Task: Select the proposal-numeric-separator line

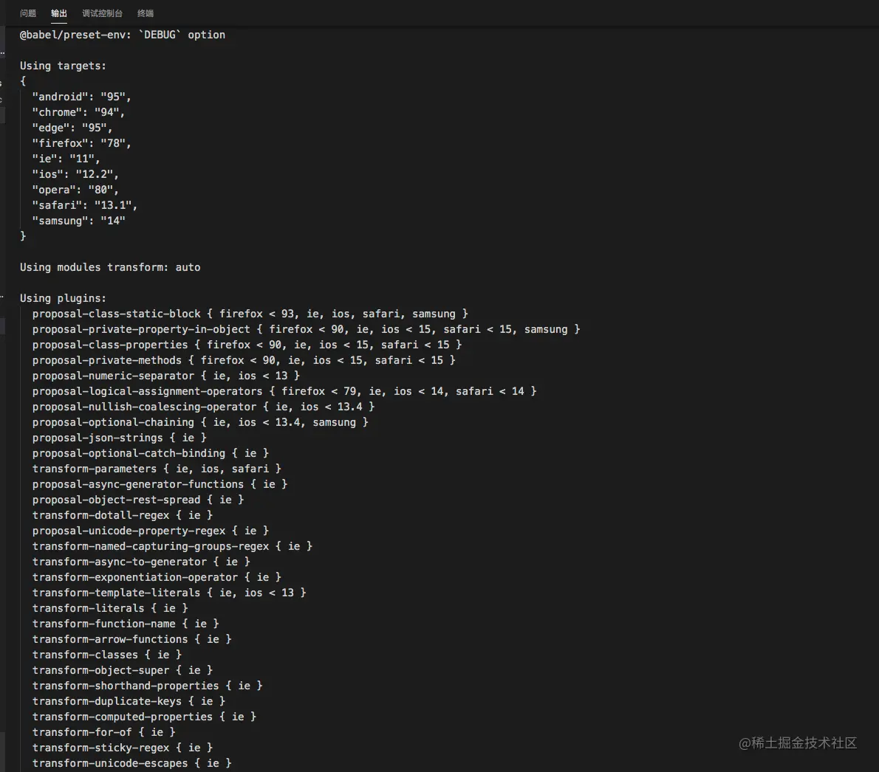Action: coord(166,376)
